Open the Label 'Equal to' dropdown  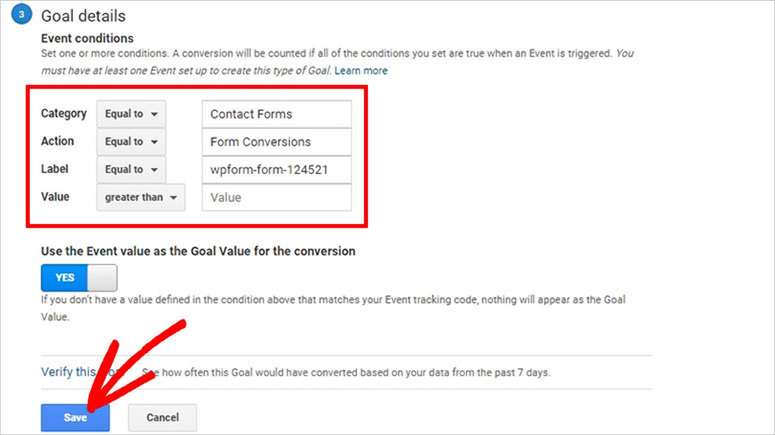(x=131, y=170)
